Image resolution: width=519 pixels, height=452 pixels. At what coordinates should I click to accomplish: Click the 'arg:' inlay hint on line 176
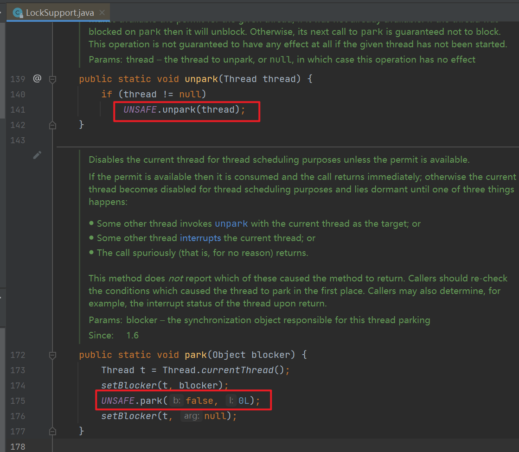(191, 416)
